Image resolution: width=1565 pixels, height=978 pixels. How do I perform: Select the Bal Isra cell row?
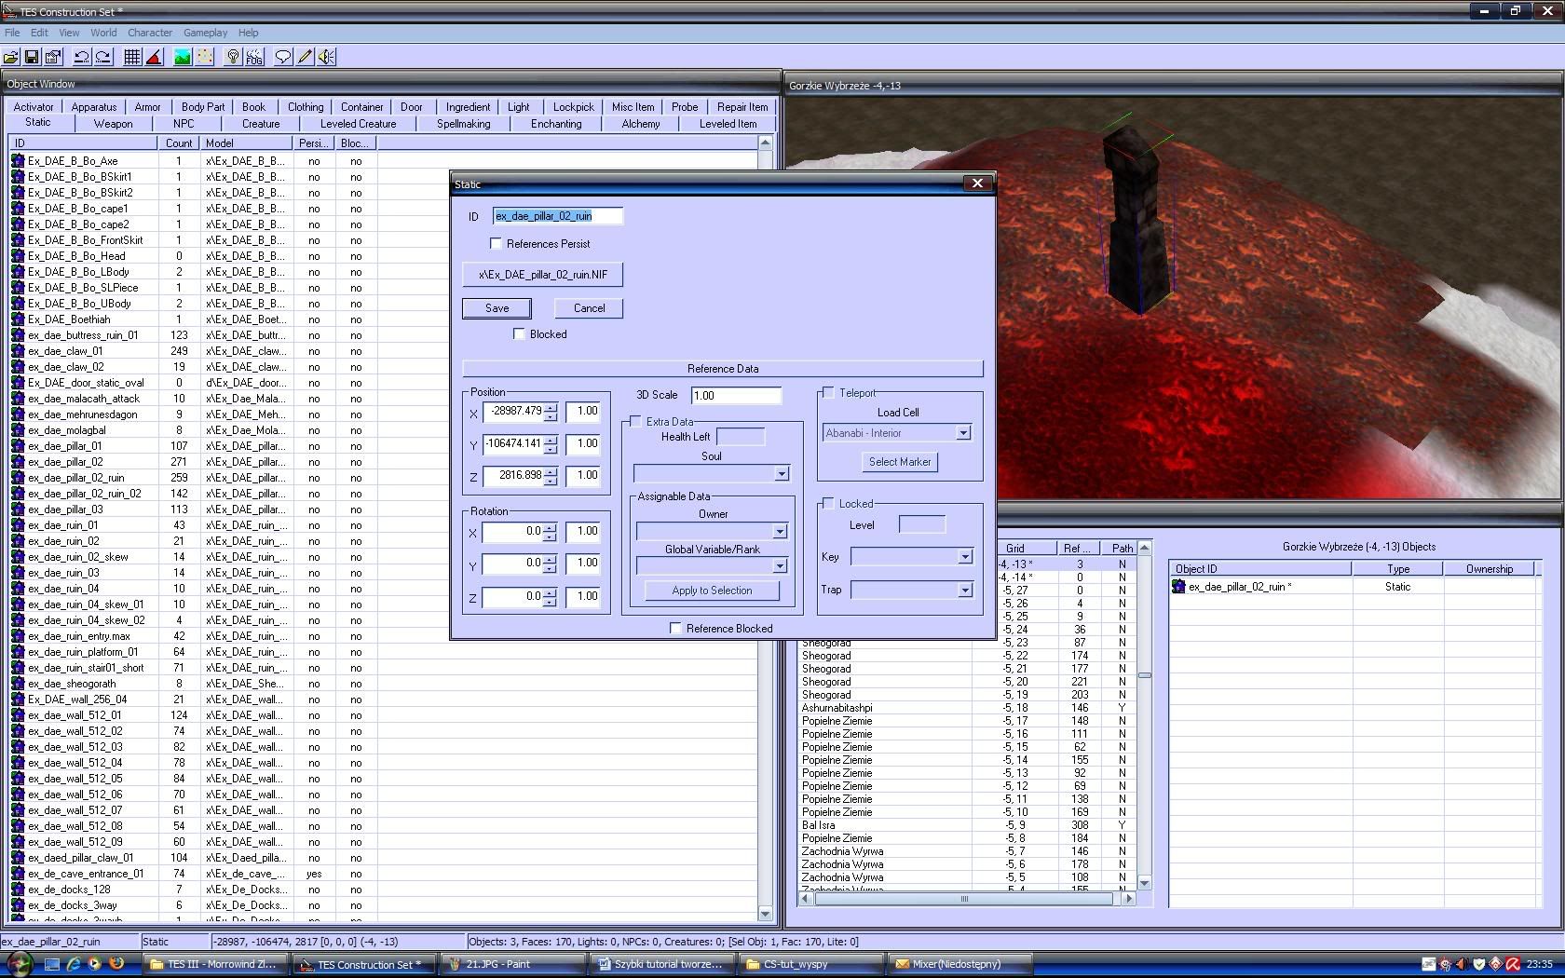coord(967,825)
